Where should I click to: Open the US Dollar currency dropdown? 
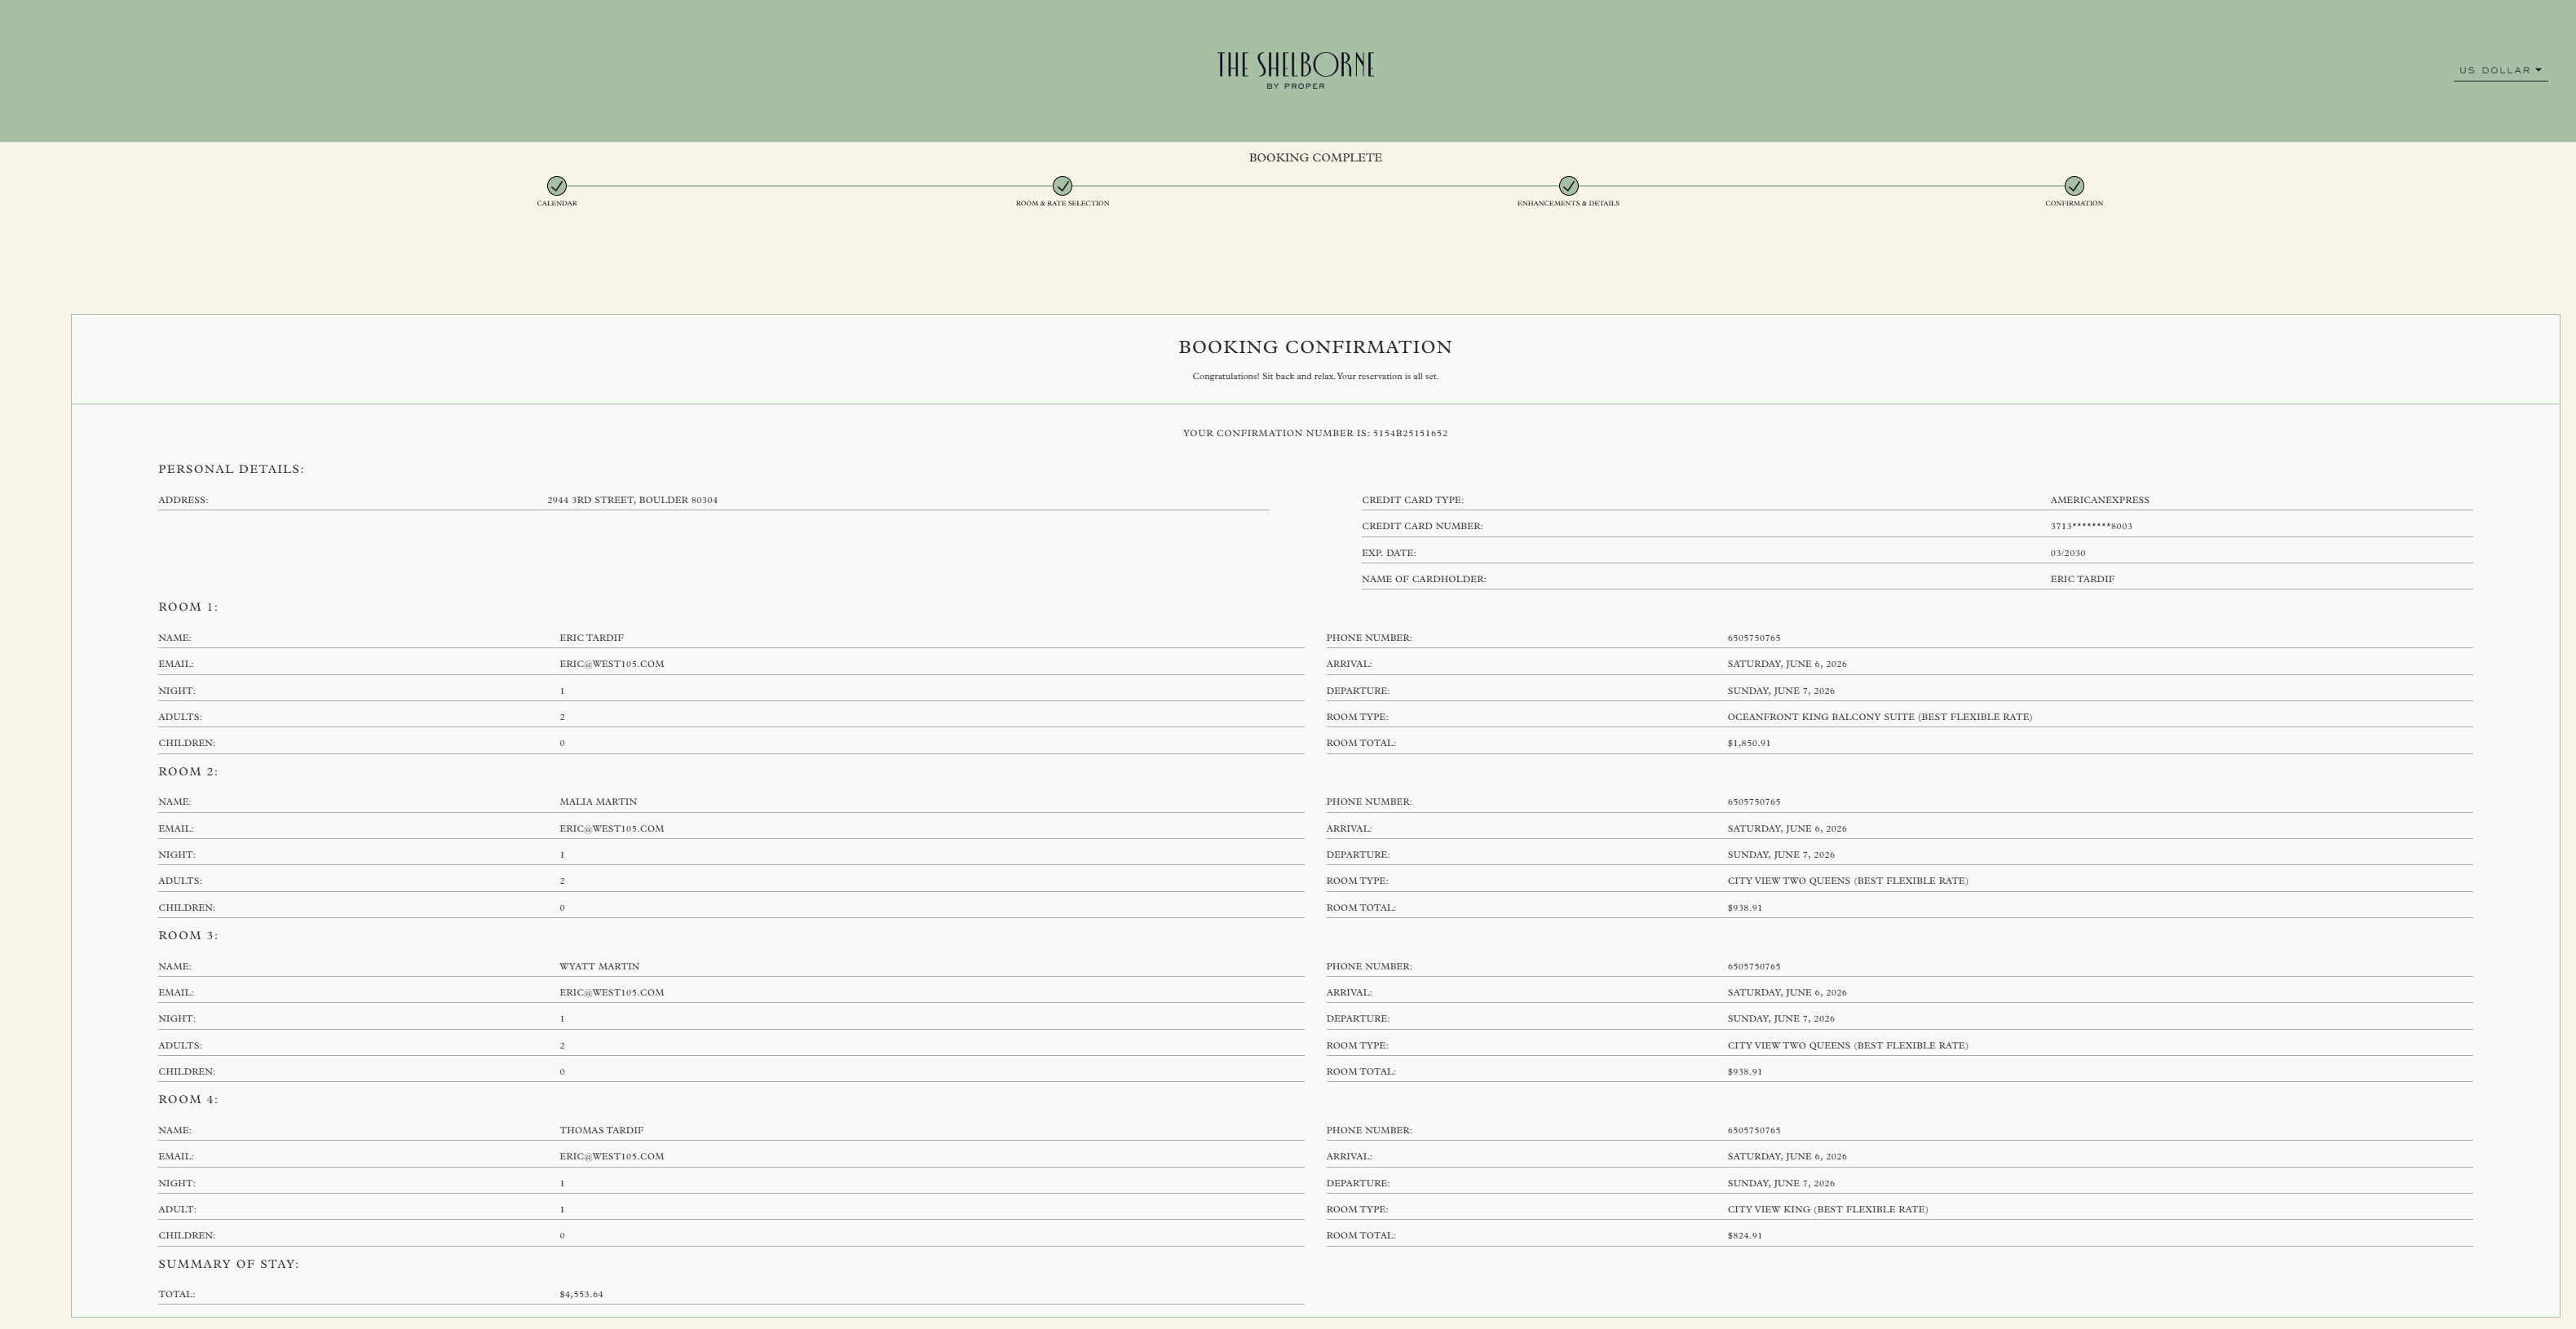pyautogui.click(x=2499, y=70)
